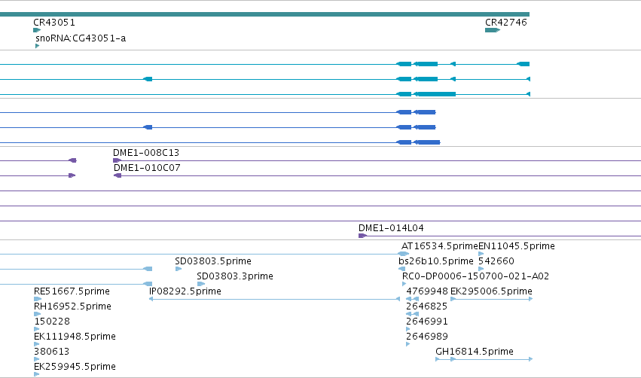This screenshot has width=641, height=378.
Task: Select the RH16952.5prime EST label
Action: tap(72, 306)
